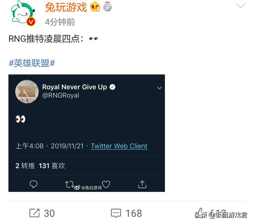Open the #英雄联盟# hashtag topic

[x=32, y=63]
